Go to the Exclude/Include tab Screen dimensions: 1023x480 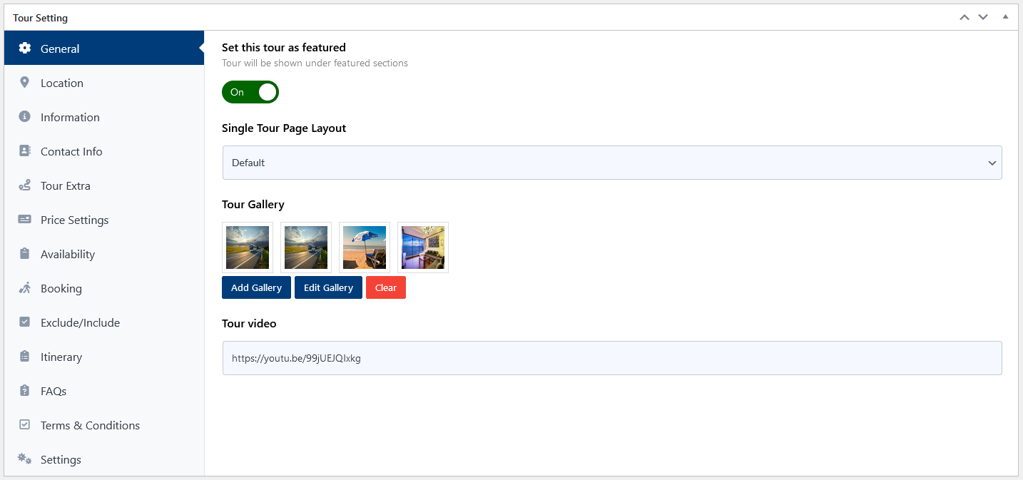click(x=80, y=322)
